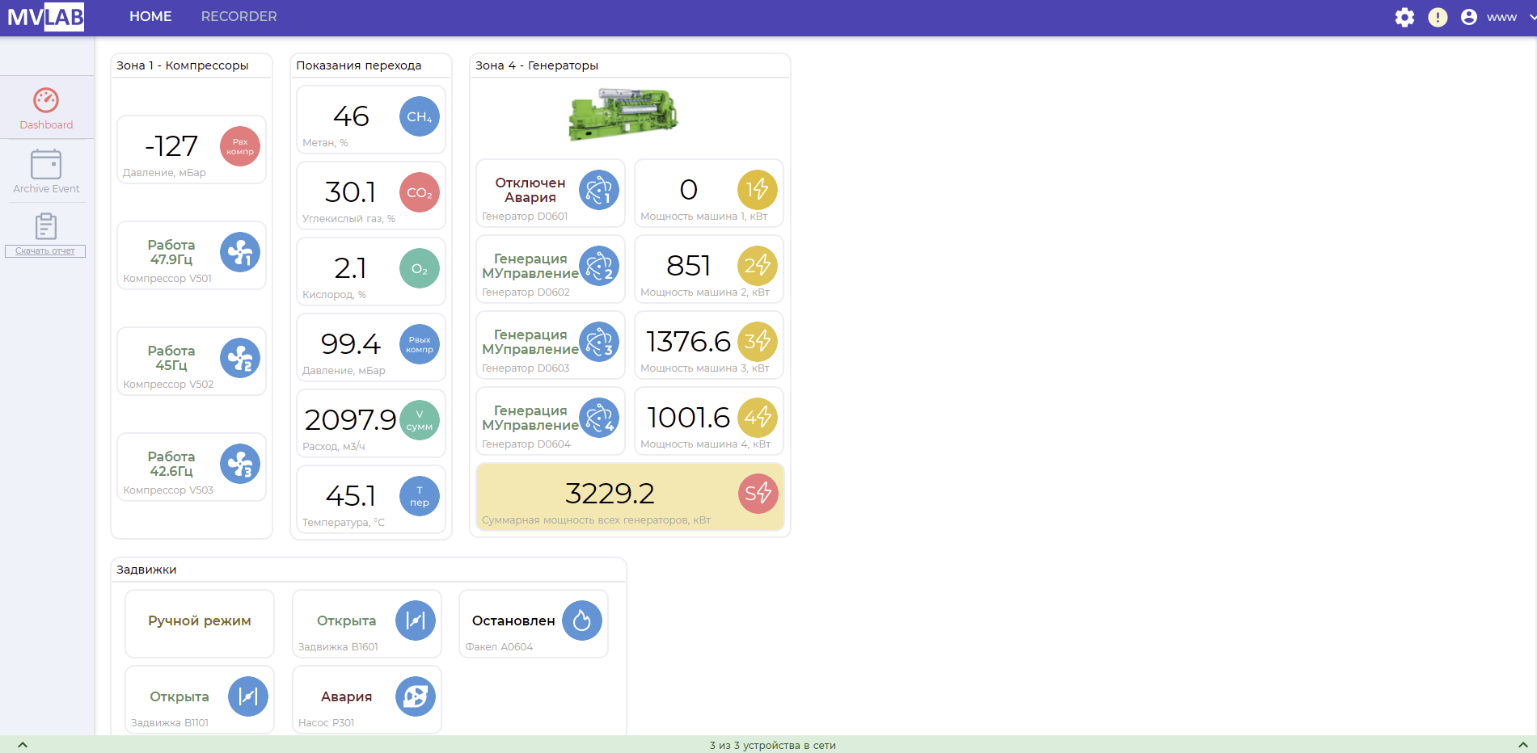Viewport: 1537px width, 753px height.
Task: Click the yellow alert notification icon
Action: [x=1438, y=17]
